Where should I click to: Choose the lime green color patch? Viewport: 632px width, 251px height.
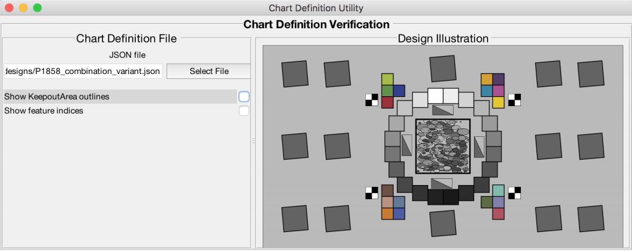click(x=388, y=80)
